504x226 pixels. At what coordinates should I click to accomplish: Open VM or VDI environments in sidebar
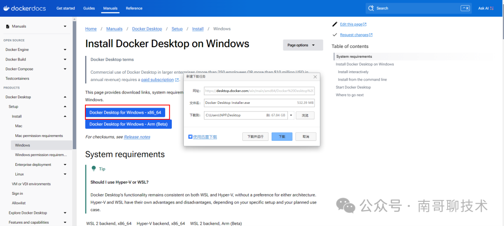click(x=31, y=184)
